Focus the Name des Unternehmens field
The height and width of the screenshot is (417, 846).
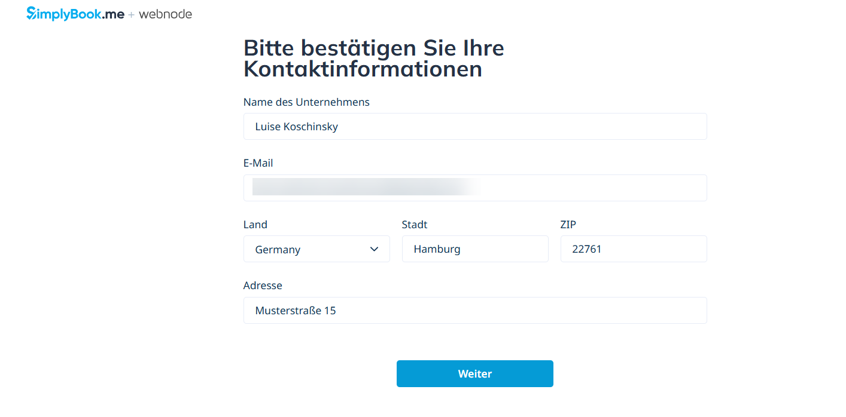474,127
